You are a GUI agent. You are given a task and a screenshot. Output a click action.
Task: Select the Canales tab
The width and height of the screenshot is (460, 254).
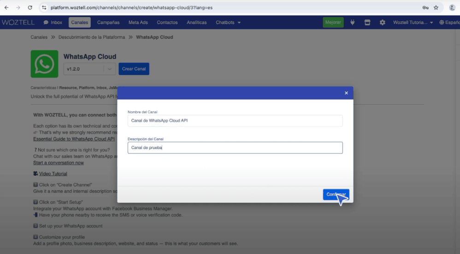(x=79, y=22)
